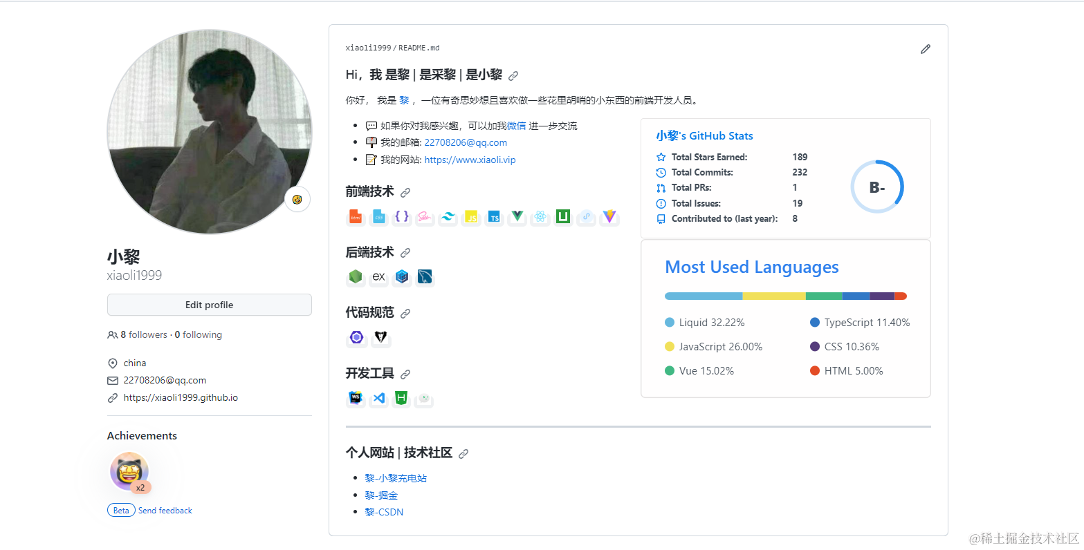Open the 8 followers list

(144, 334)
